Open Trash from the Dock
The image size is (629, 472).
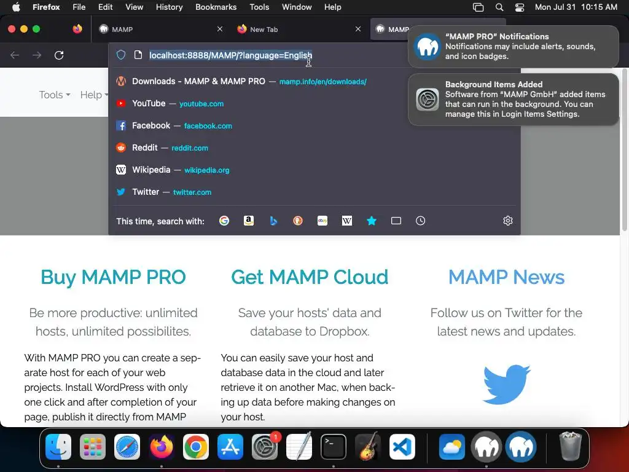pyautogui.click(x=570, y=447)
